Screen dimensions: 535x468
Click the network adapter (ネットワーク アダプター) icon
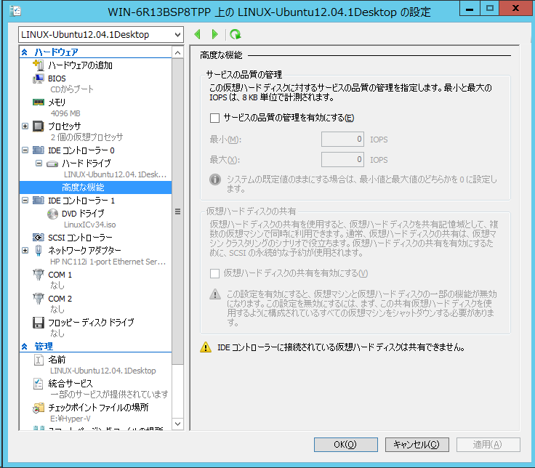(x=39, y=251)
